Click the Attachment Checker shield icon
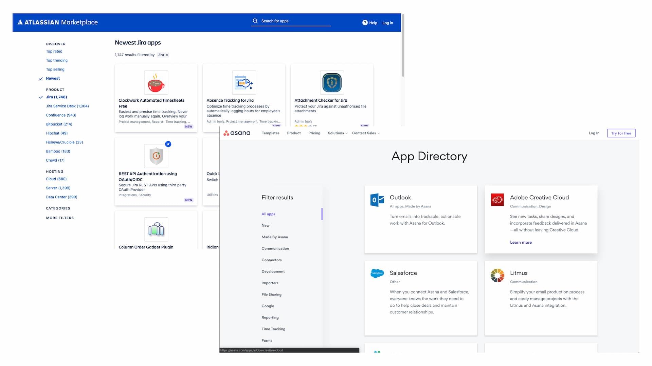 pos(331,82)
